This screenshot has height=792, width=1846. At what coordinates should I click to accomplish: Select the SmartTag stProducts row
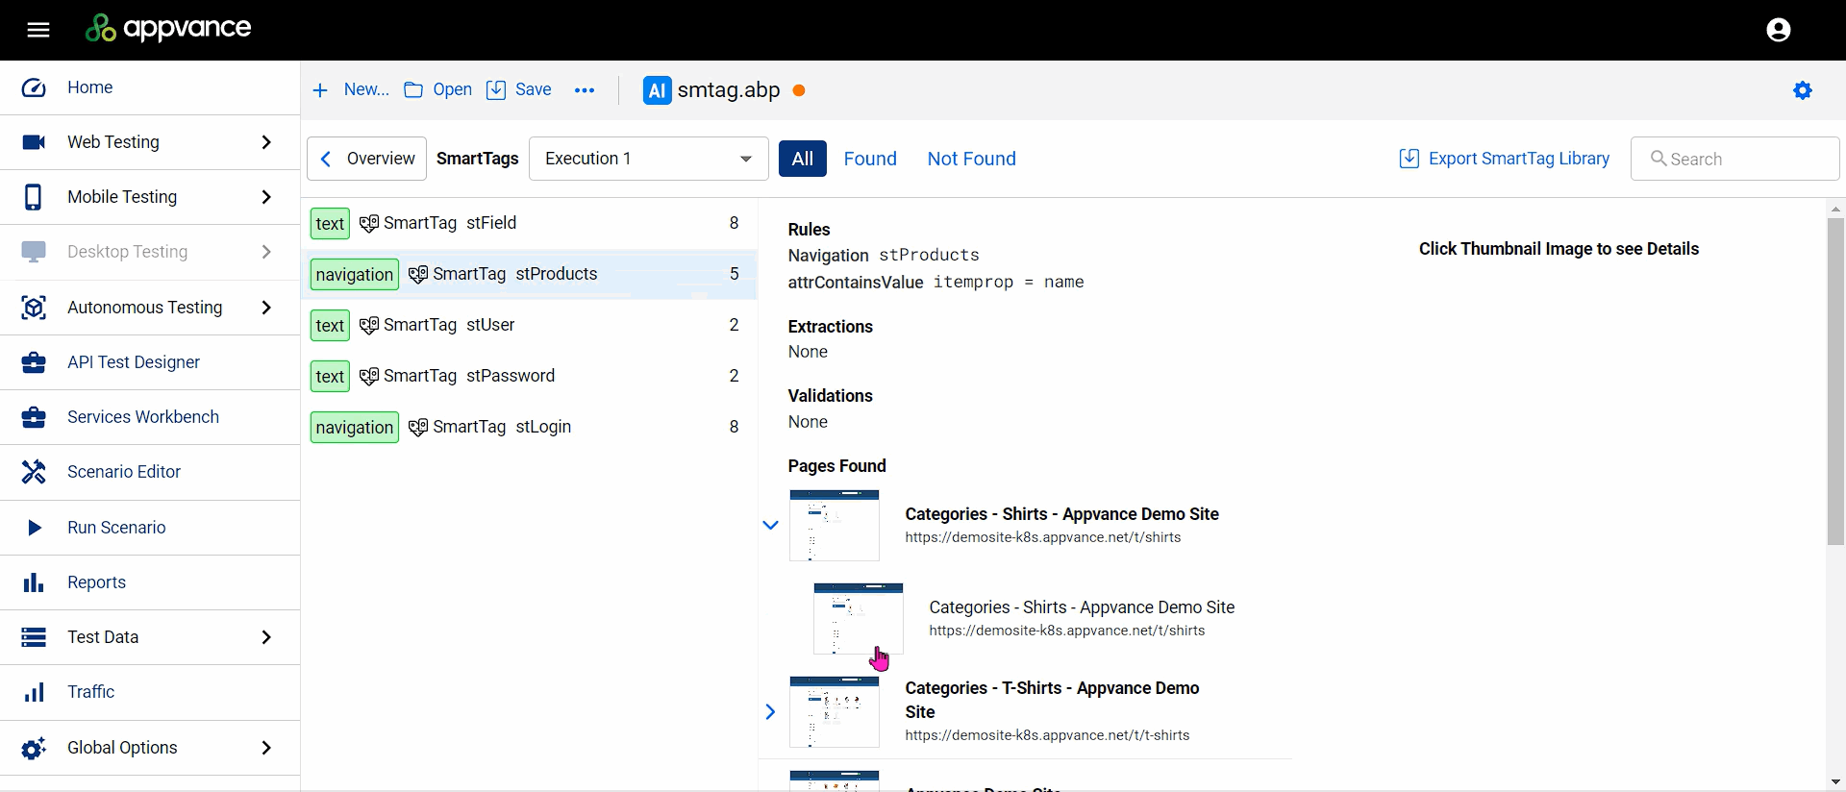[x=530, y=275]
